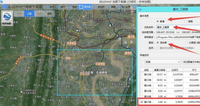
Task: Check the 第12级 level checkbox
Action: tap(142, 74)
